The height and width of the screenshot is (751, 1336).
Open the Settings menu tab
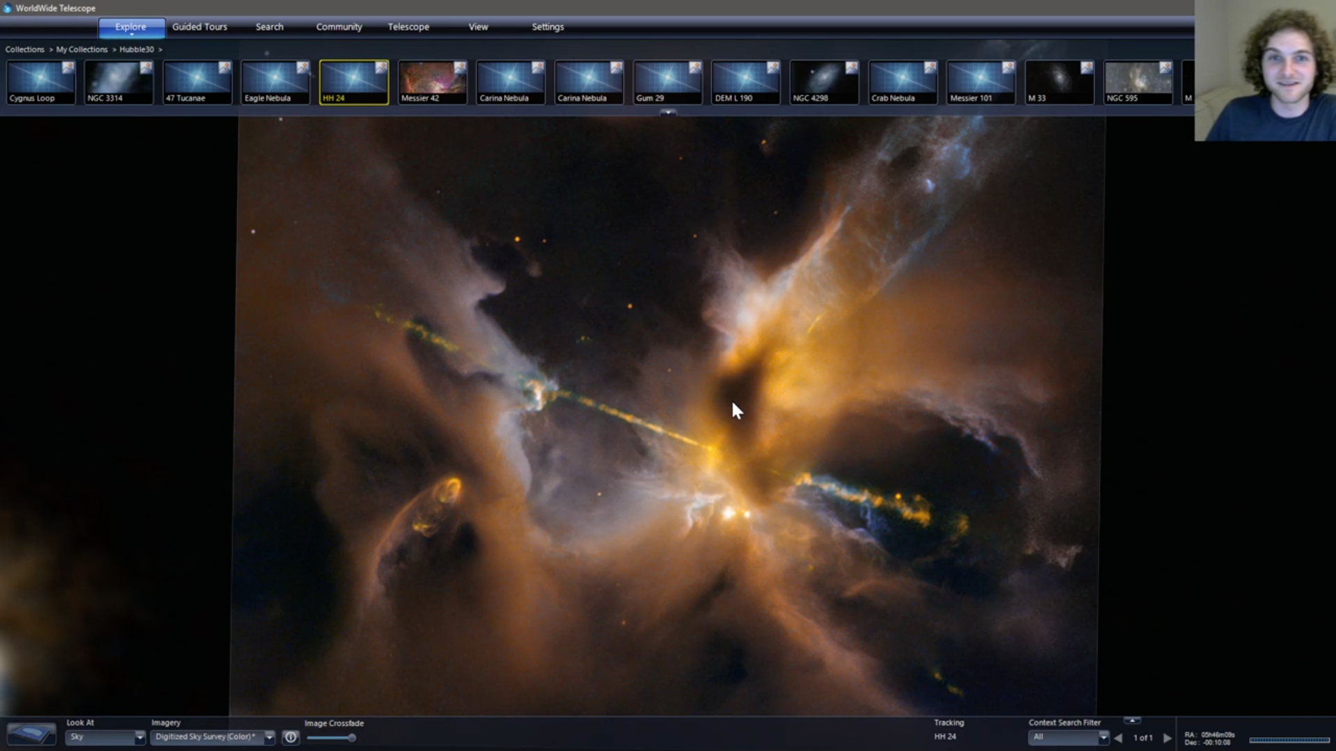pos(548,27)
